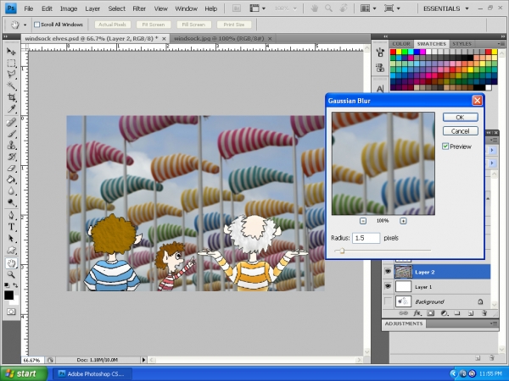This screenshot has width=509, height=381.
Task: Select the Type tool
Action: pyautogui.click(x=11, y=227)
